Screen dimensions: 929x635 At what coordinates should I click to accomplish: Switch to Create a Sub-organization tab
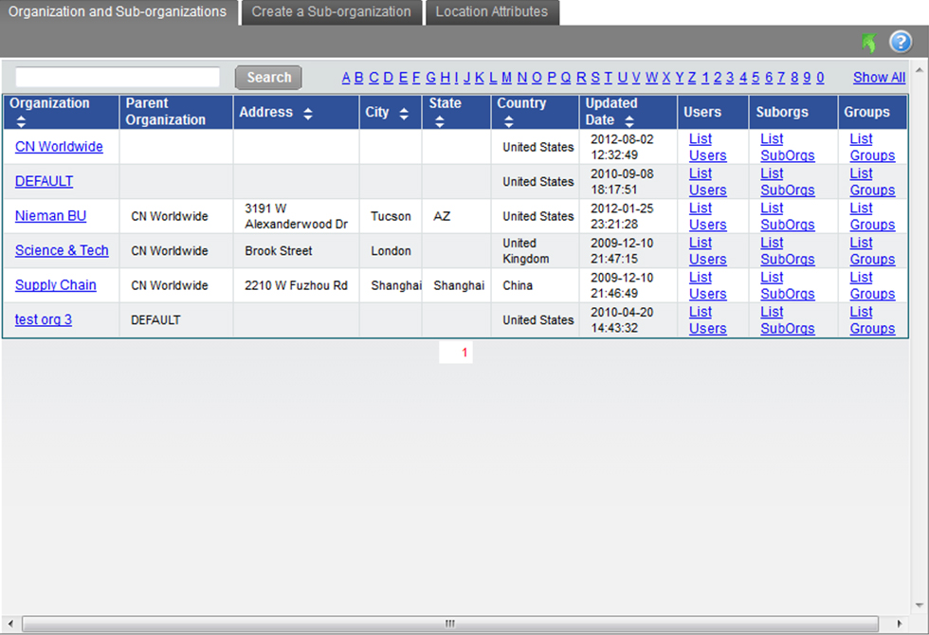click(x=331, y=12)
